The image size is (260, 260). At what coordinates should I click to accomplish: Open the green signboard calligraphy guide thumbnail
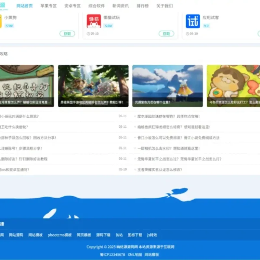pos(27,86)
